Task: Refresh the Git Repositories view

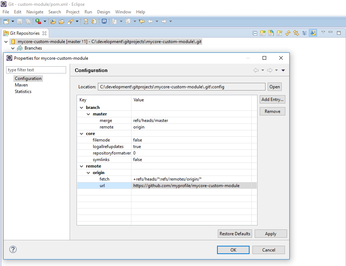Action: point(288,33)
